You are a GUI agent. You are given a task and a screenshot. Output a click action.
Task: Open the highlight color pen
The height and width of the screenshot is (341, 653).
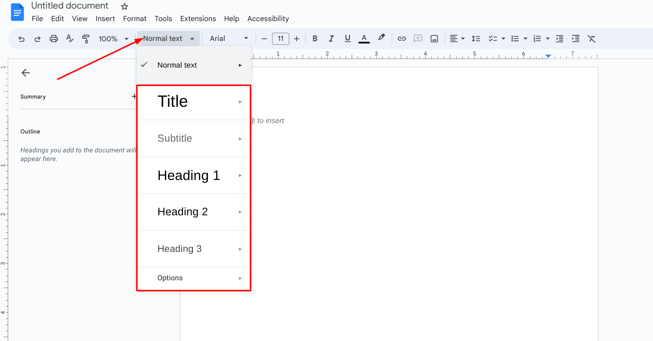[381, 38]
